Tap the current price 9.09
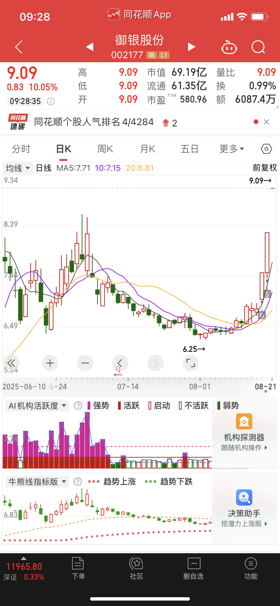280x606 pixels. [x=22, y=73]
